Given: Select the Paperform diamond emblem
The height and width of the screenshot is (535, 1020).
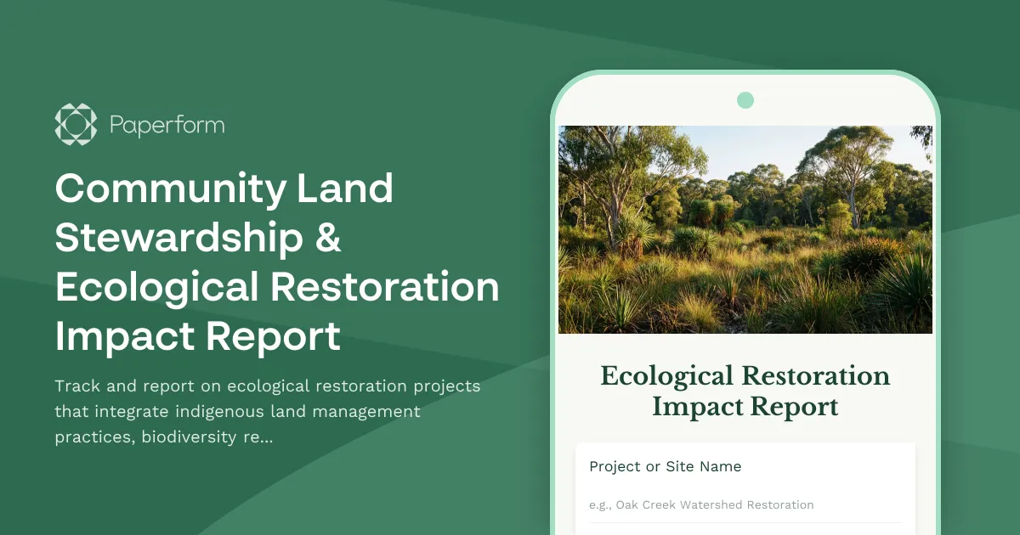Looking at the screenshot, I should [75, 124].
